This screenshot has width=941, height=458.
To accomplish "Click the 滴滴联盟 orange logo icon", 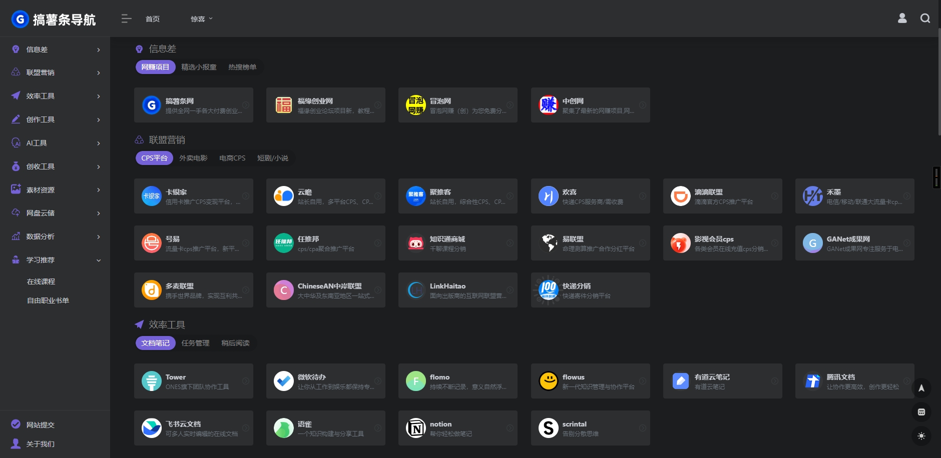I will tap(680, 196).
